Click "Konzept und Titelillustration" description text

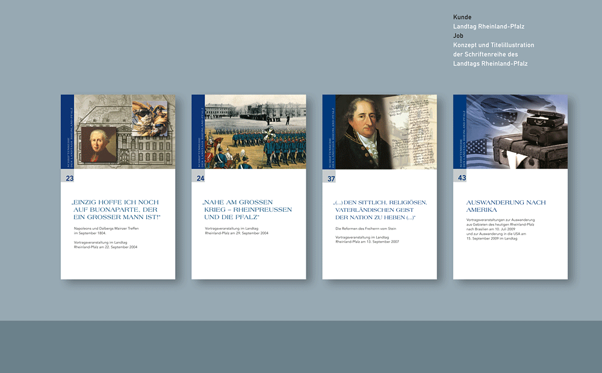click(493, 45)
